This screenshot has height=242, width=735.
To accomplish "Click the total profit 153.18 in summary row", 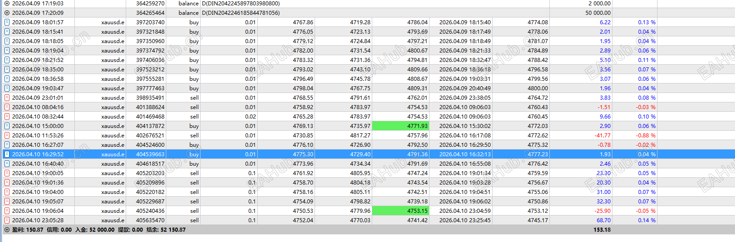I will coord(602,229).
